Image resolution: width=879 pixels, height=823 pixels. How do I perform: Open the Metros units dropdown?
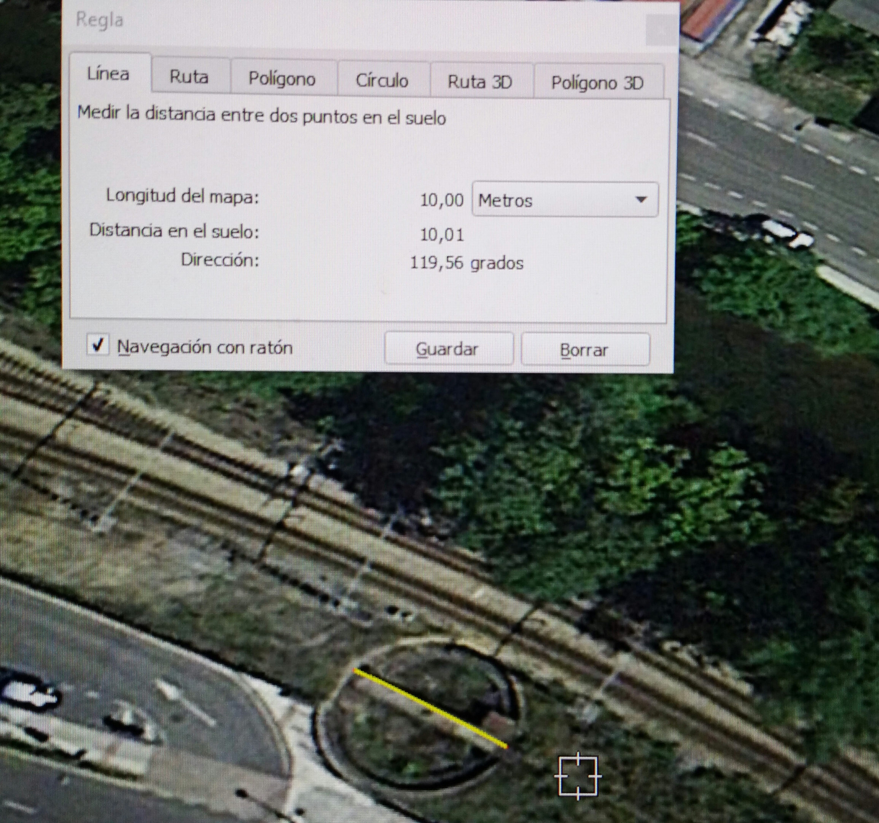click(565, 200)
